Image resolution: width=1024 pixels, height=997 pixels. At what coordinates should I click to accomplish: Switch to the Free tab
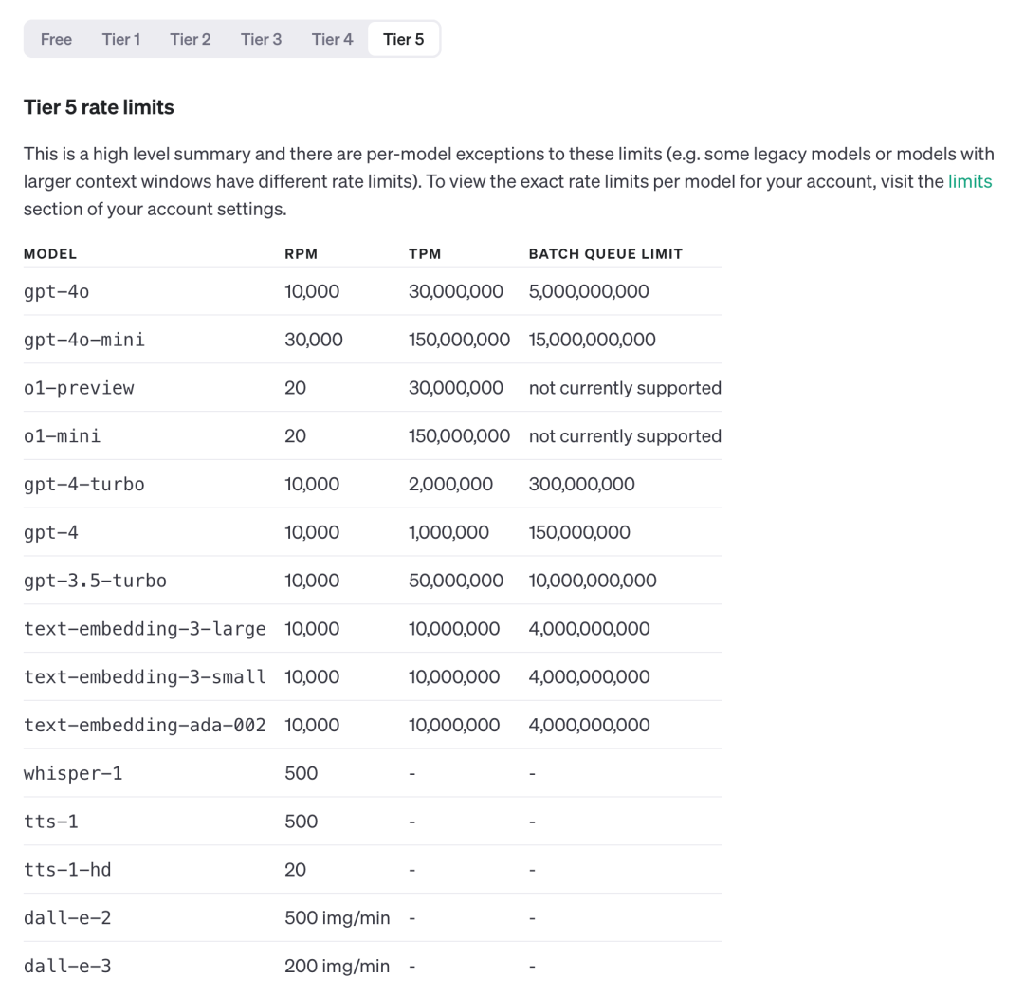click(56, 39)
